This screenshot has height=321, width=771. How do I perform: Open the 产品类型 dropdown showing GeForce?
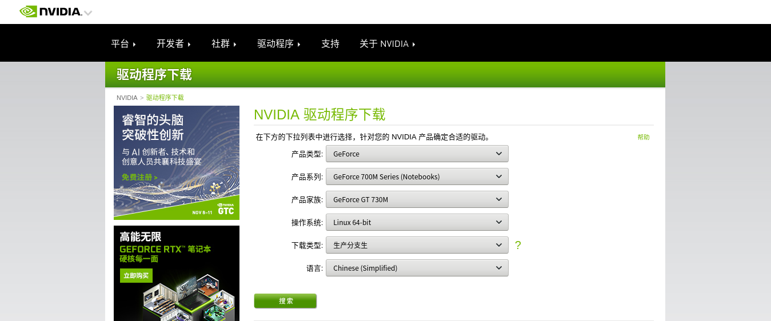tap(417, 154)
